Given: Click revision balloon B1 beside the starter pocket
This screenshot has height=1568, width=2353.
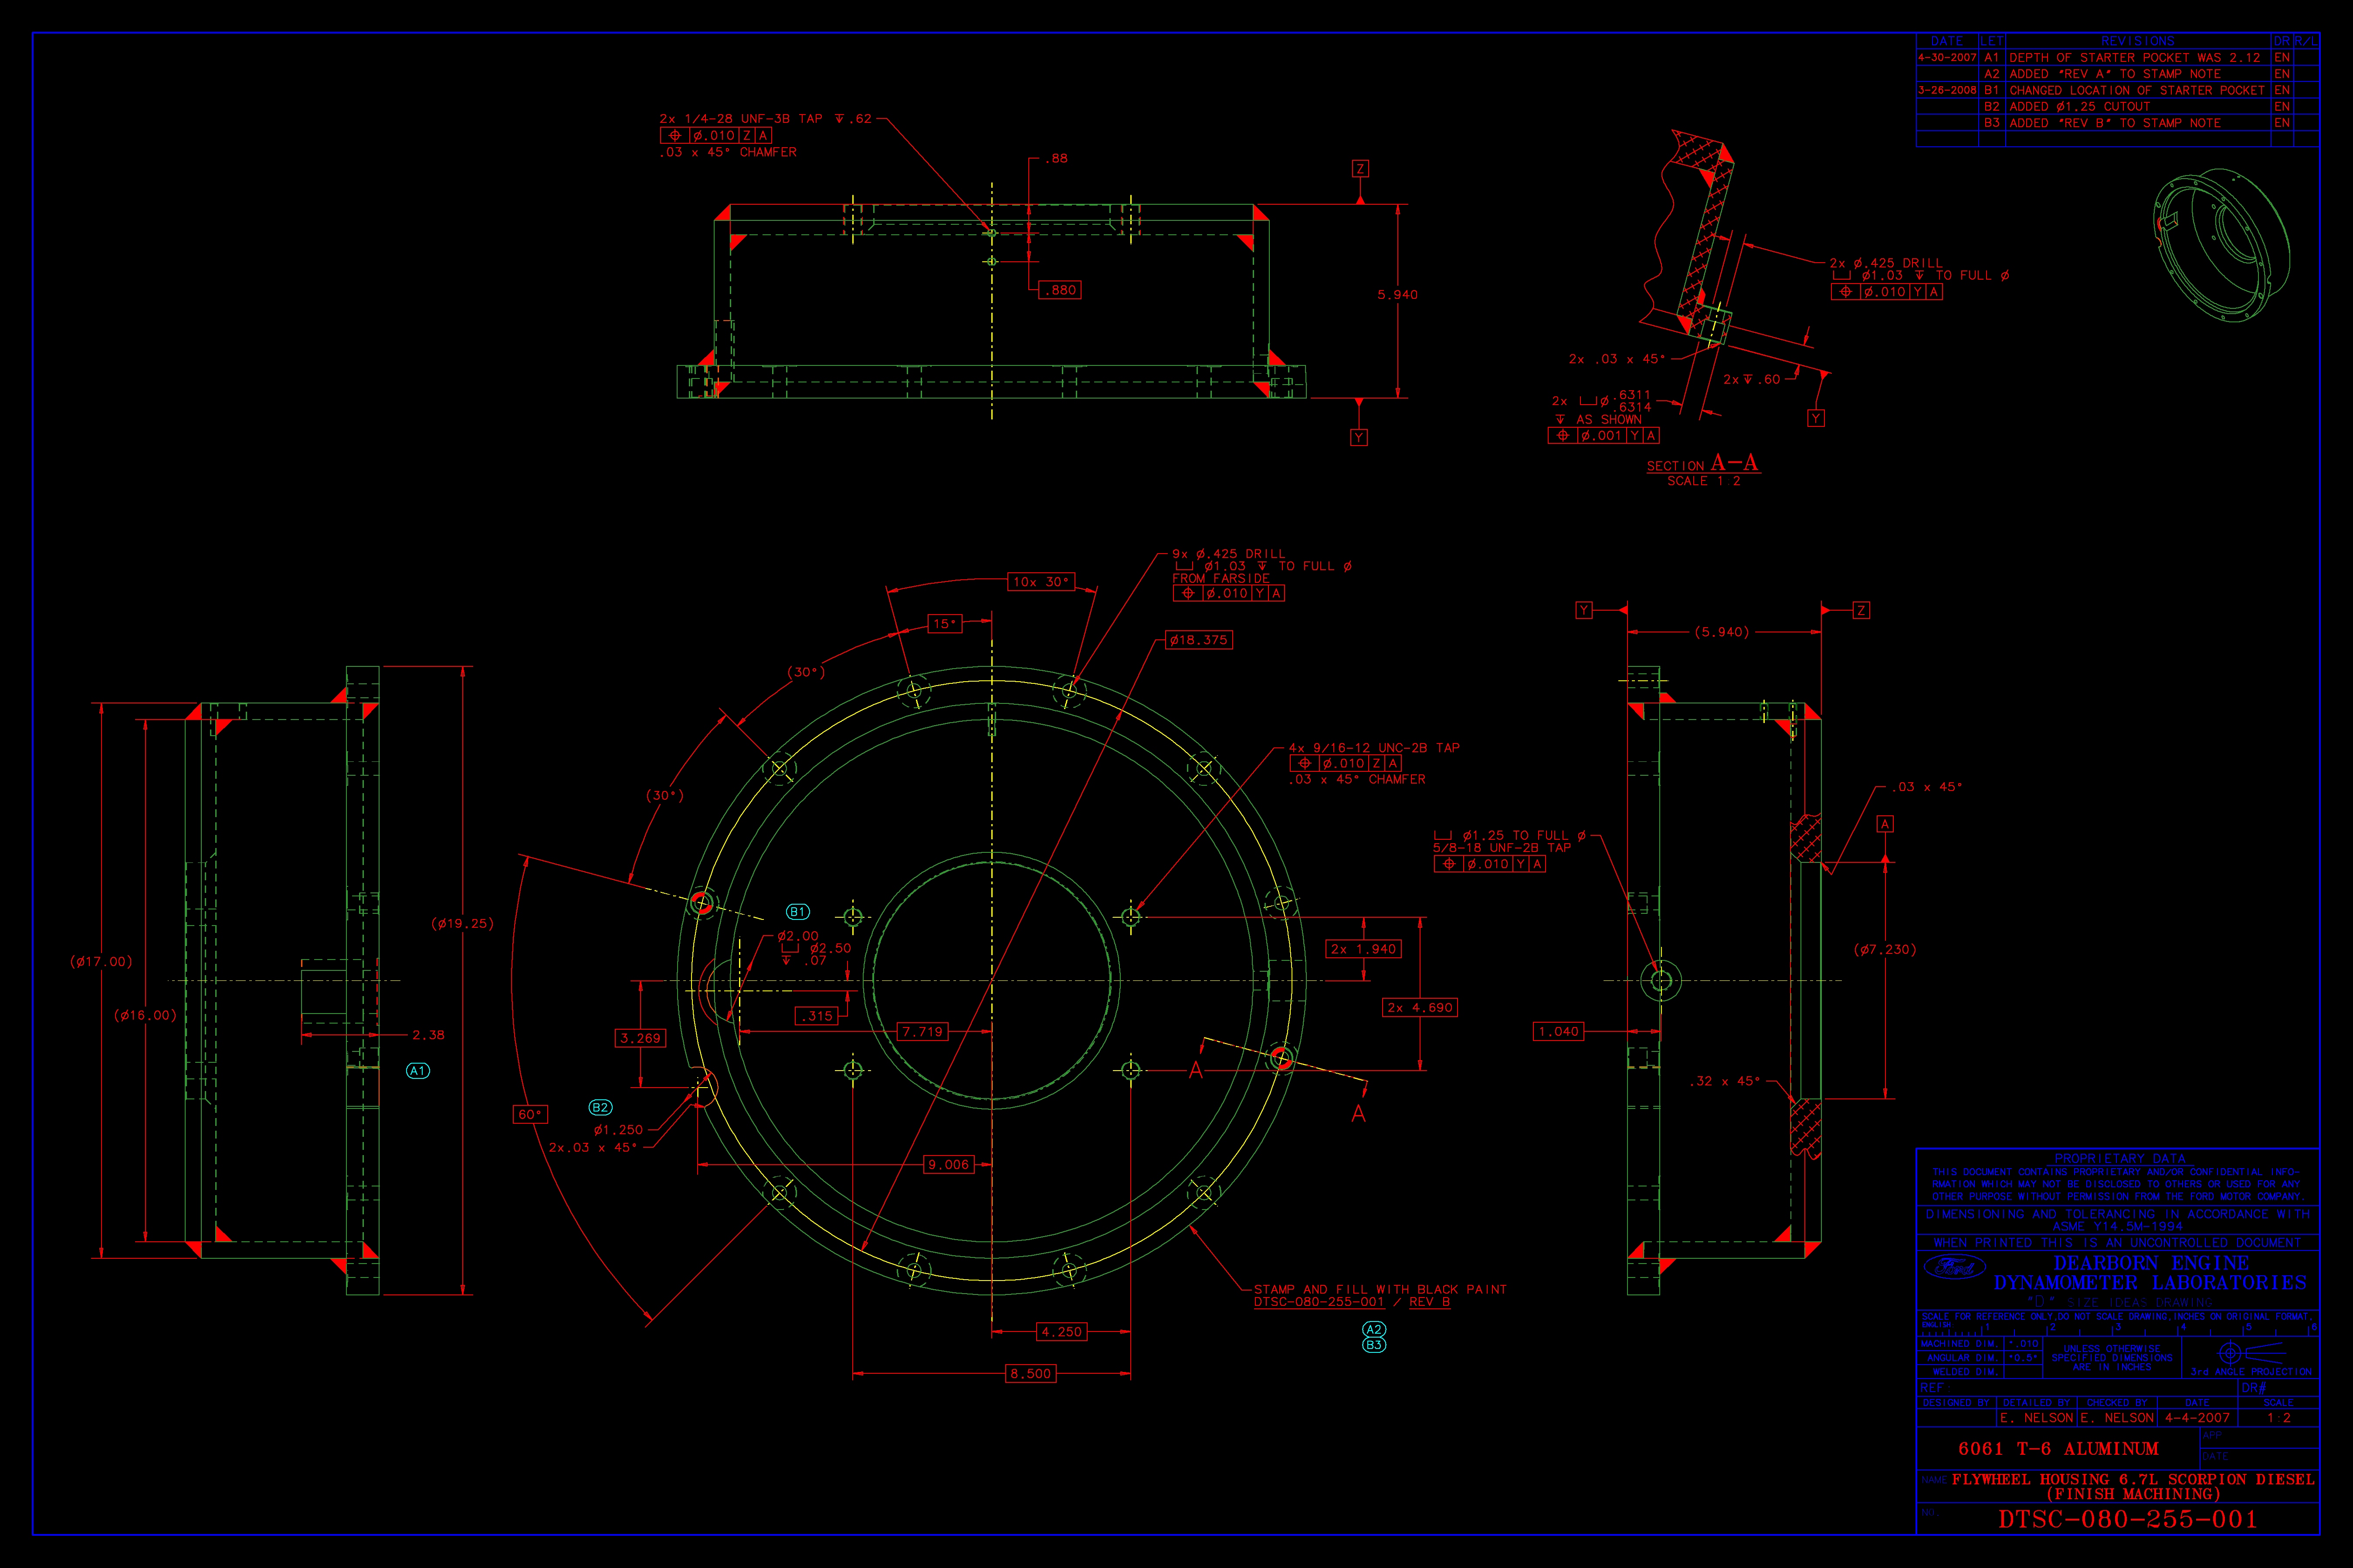Looking at the screenshot, I should click(797, 912).
